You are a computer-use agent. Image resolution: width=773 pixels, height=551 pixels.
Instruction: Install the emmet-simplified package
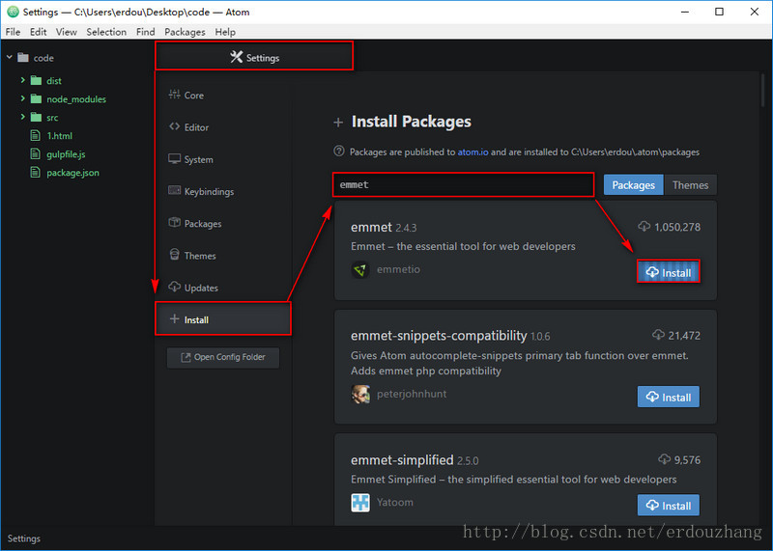(x=668, y=506)
